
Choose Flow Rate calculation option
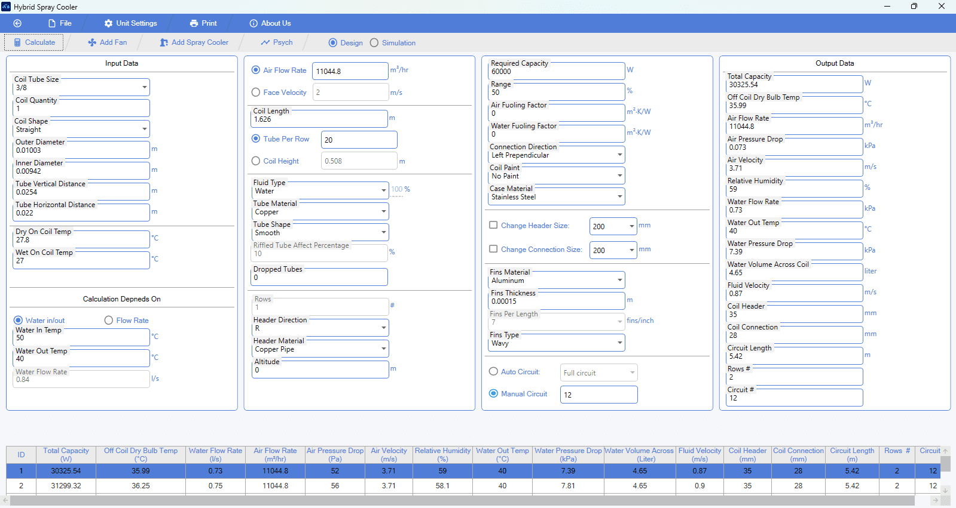(109, 321)
